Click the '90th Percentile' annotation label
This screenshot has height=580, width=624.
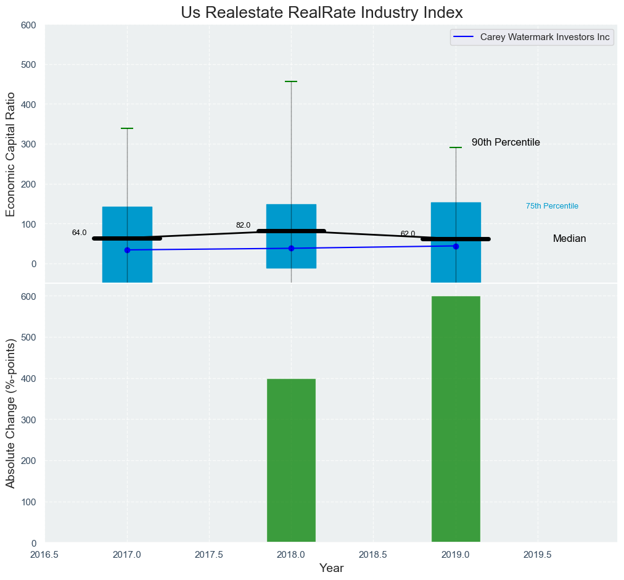506,143
